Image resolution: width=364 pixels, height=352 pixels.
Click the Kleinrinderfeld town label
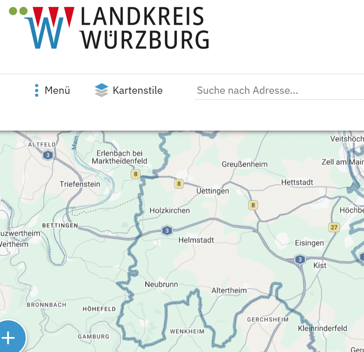pos(322,328)
